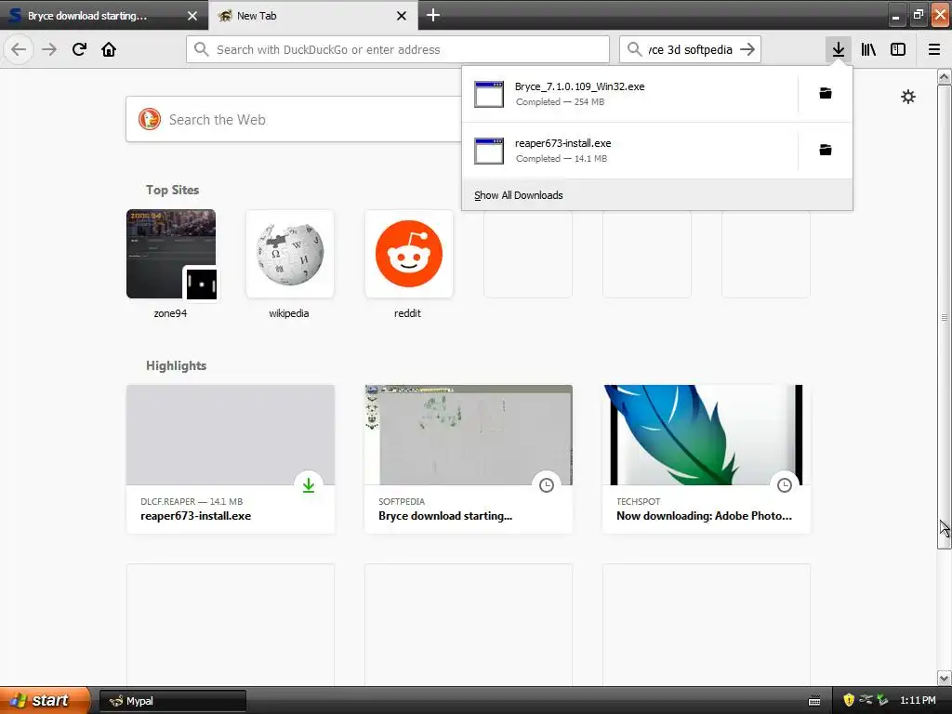Click reaper673-install.exe filename in downloads panel
The width and height of the screenshot is (952, 714).
pyautogui.click(x=562, y=142)
